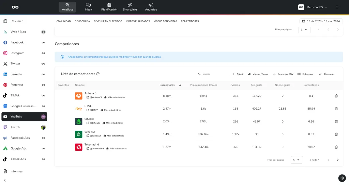Go to next page of competitors
This screenshot has height=185, width=349.
tap(338, 160)
